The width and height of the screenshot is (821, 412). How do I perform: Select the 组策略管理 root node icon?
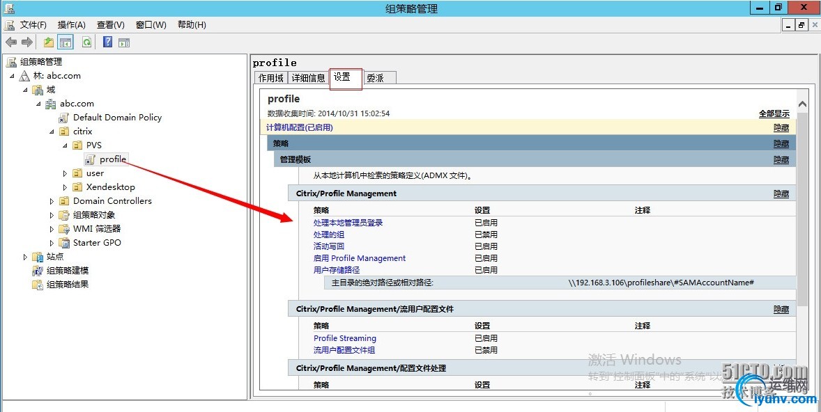point(11,62)
